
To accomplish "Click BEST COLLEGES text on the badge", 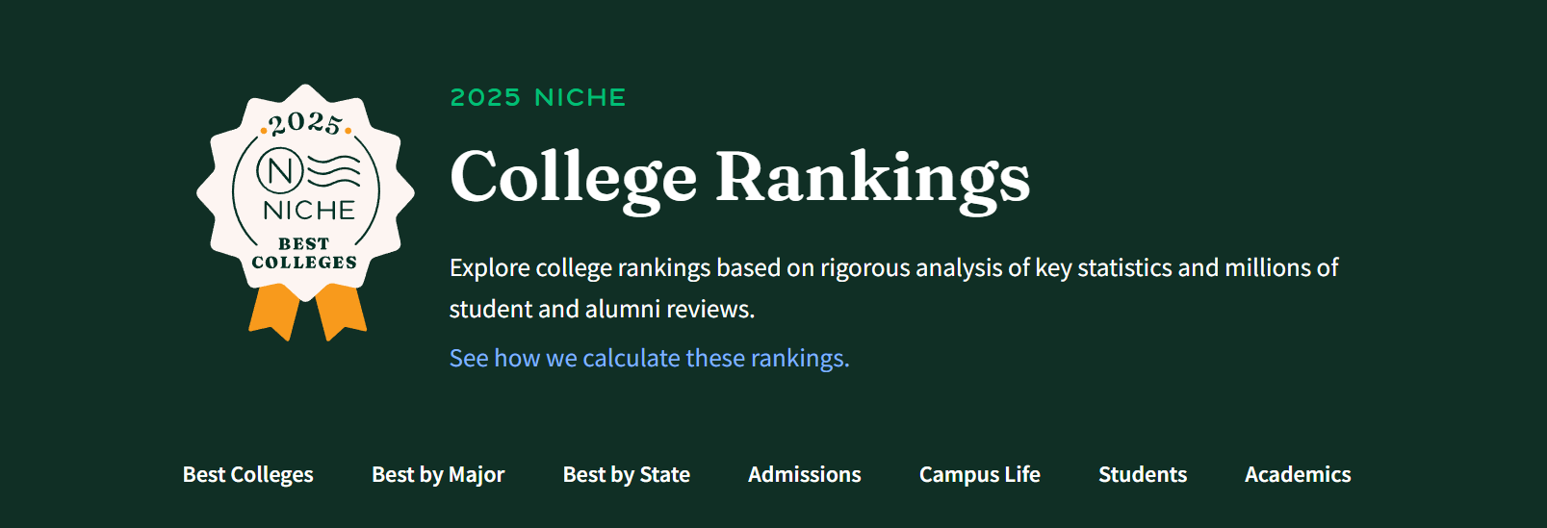I will 304,253.
